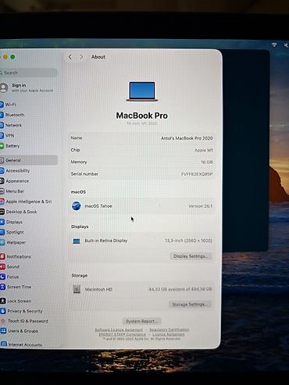Click the computer name Antol's MacBook Pro 2020

coord(187,138)
